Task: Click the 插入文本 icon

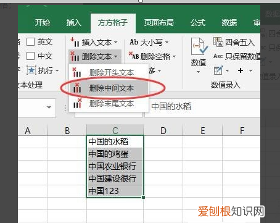Action: pos(75,42)
